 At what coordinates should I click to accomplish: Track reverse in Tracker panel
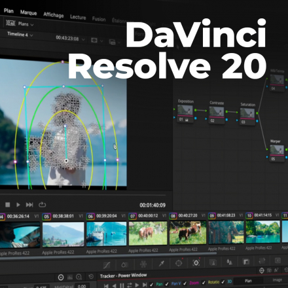point(114,285)
